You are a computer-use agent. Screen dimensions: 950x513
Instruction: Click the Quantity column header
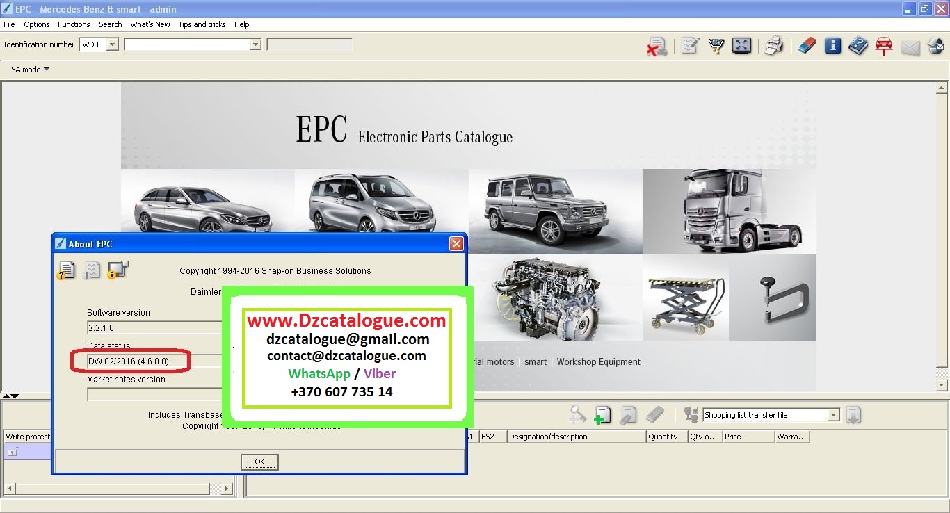tap(667, 437)
